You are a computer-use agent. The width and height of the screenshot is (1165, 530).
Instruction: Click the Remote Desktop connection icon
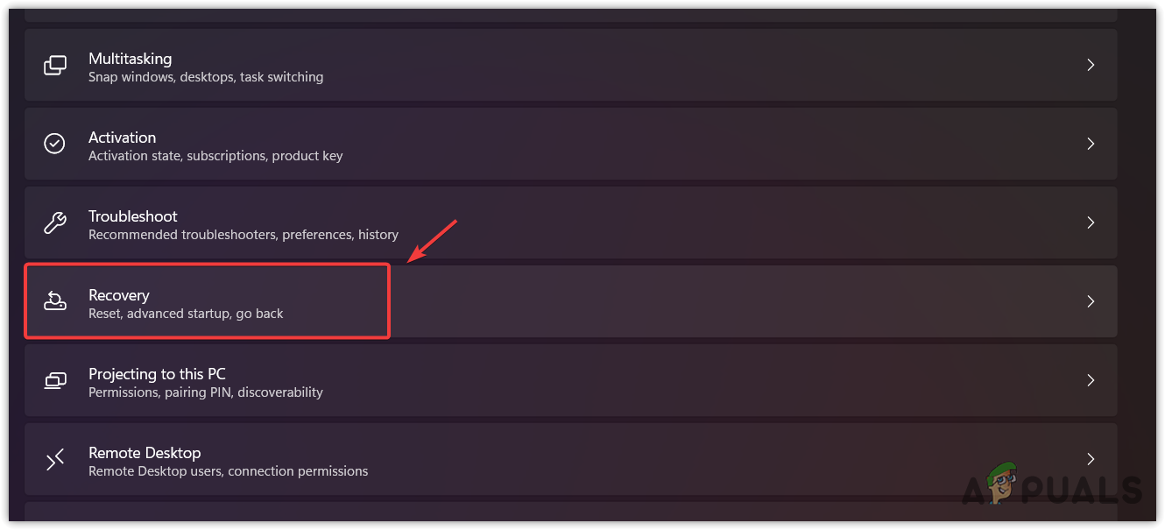click(x=55, y=459)
